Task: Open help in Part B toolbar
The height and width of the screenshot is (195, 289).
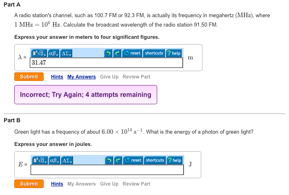Action: [x=175, y=160]
